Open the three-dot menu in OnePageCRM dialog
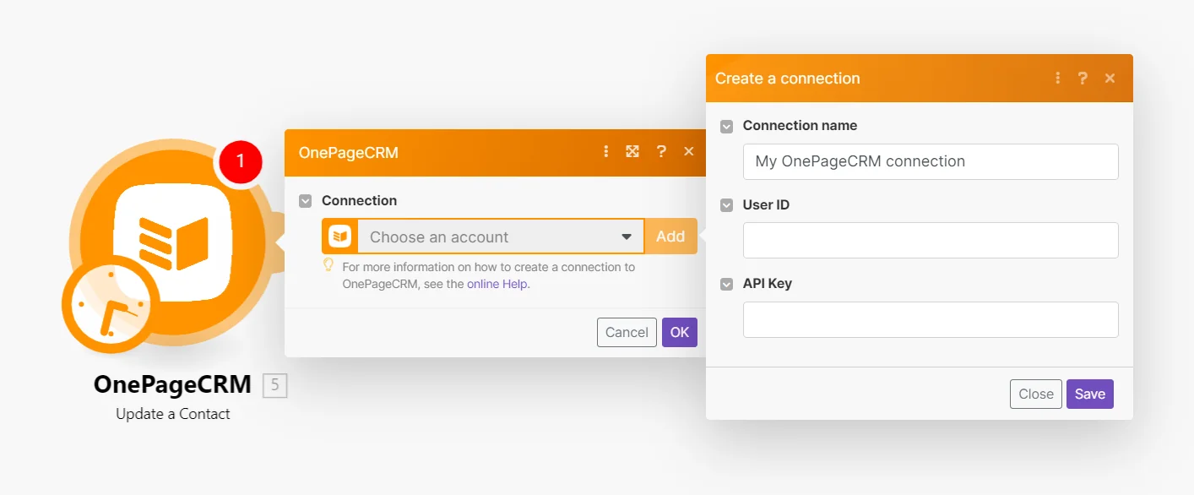 click(605, 152)
